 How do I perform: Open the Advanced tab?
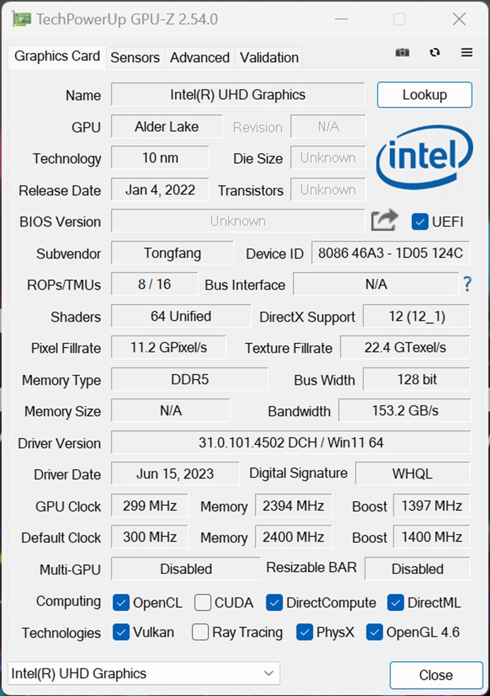pos(199,57)
